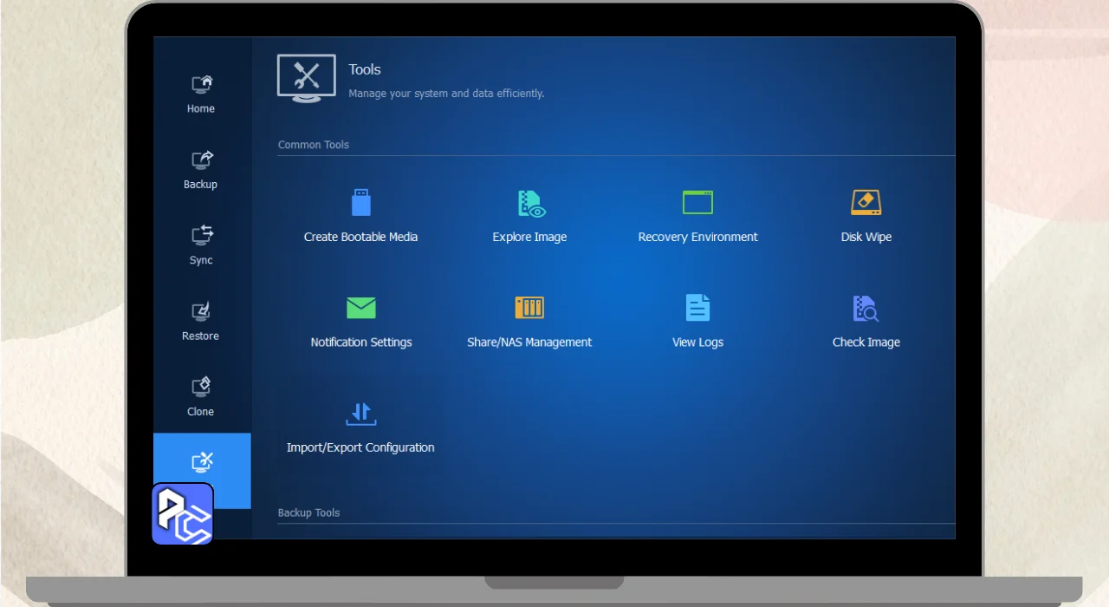
Task: Open the Clone section icon
Action: click(x=202, y=386)
